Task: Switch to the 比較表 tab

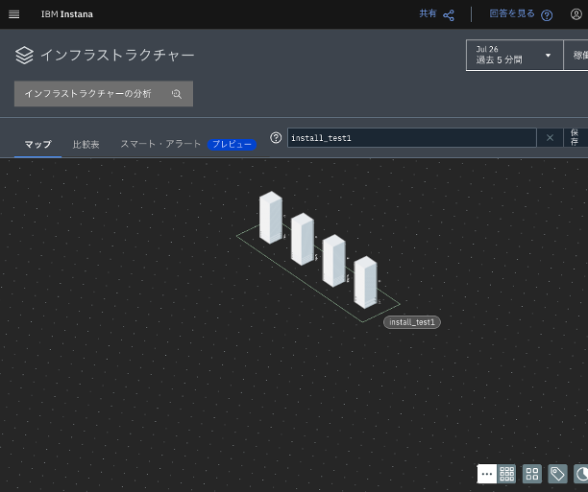Action: (86, 145)
